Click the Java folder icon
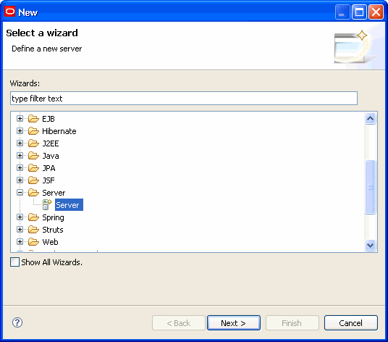Screen dimensions: 388x342 point(33,156)
